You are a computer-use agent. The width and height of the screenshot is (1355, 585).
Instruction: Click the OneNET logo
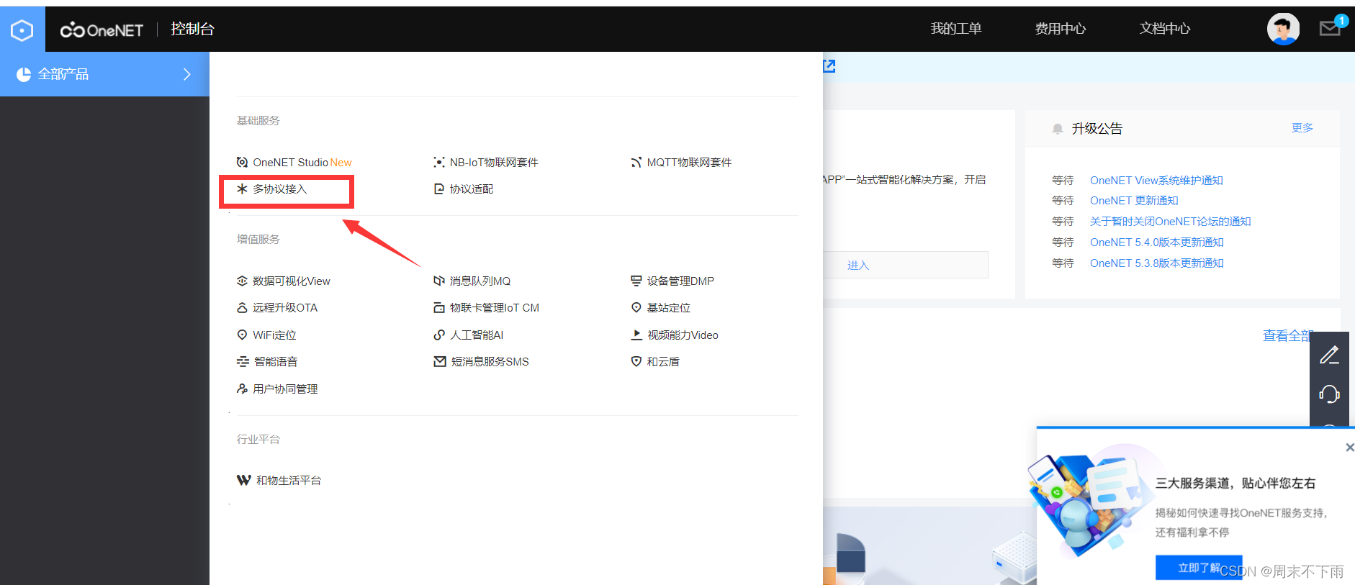pyautogui.click(x=102, y=30)
